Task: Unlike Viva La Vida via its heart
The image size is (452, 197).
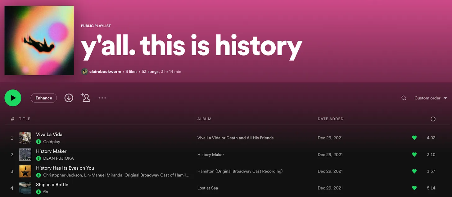Action: point(414,138)
